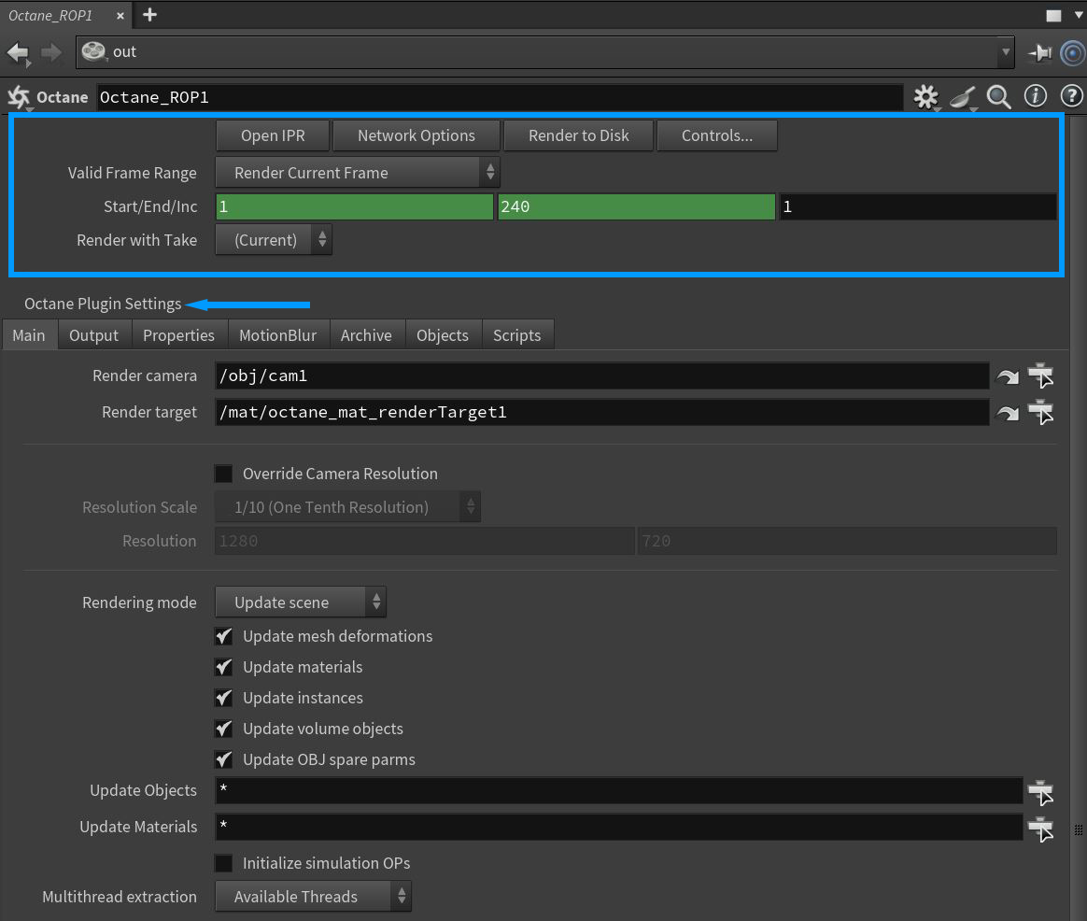Click the Open IPR button
This screenshot has width=1087, height=921.
tap(273, 135)
